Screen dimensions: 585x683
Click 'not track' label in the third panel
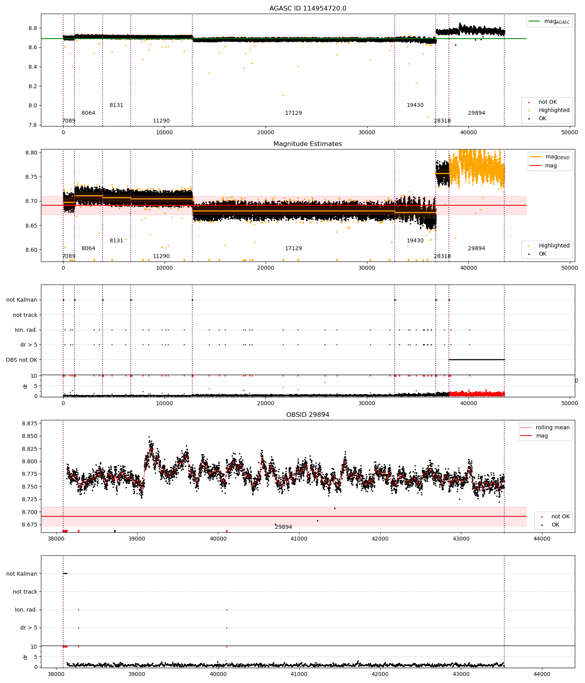click(x=25, y=315)
